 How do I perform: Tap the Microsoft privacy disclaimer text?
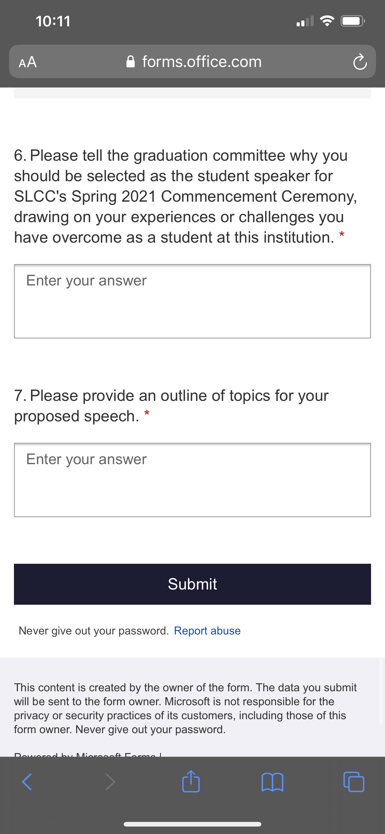pos(185,708)
